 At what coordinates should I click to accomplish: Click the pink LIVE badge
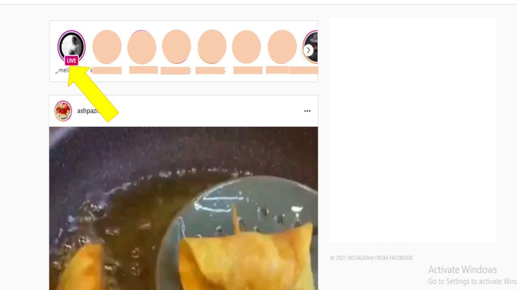pos(71,60)
